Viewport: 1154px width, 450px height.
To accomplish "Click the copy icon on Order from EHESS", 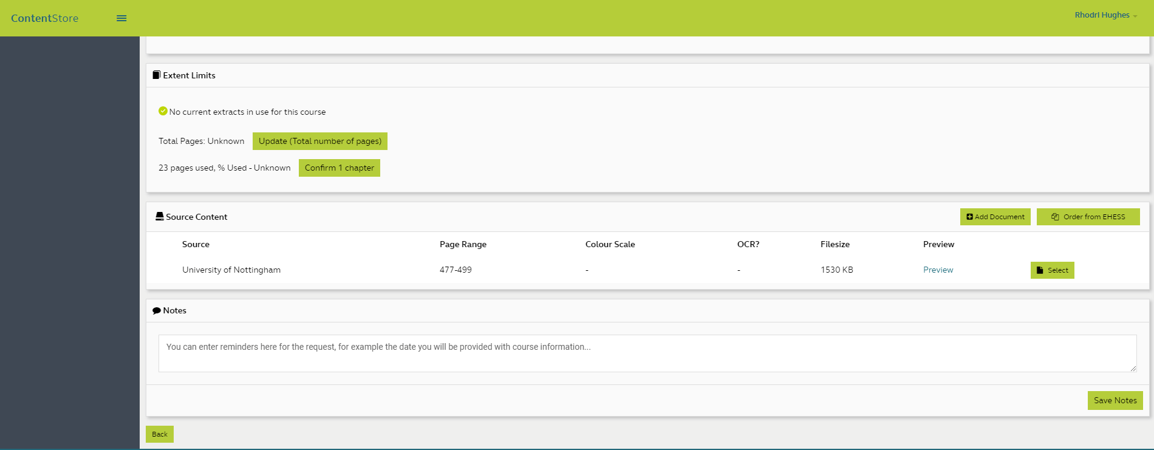I will (x=1055, y=217).
